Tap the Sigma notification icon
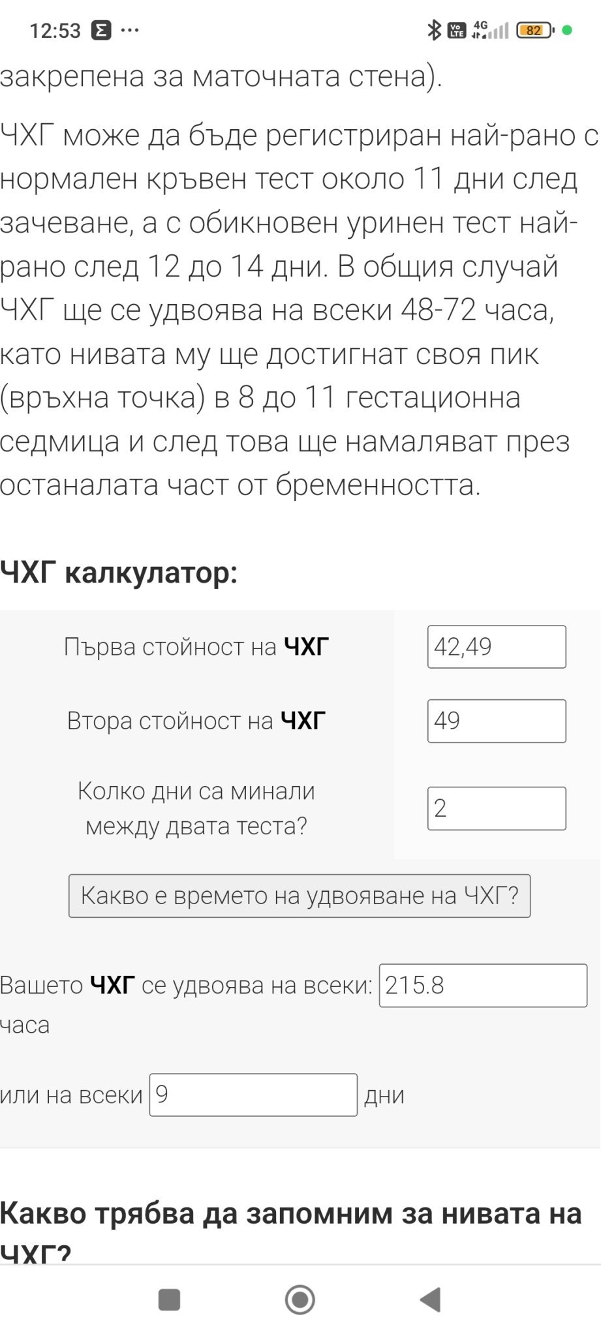This screenshot has height=1336, width=601. [101, 30]
